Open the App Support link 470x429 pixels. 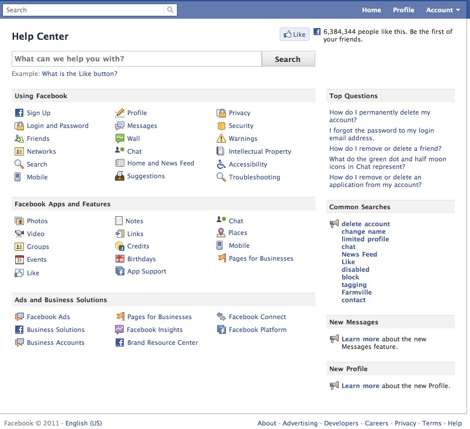click(x=147, y=272)
